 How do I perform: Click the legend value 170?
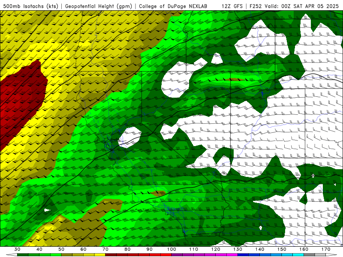(326, 249)
